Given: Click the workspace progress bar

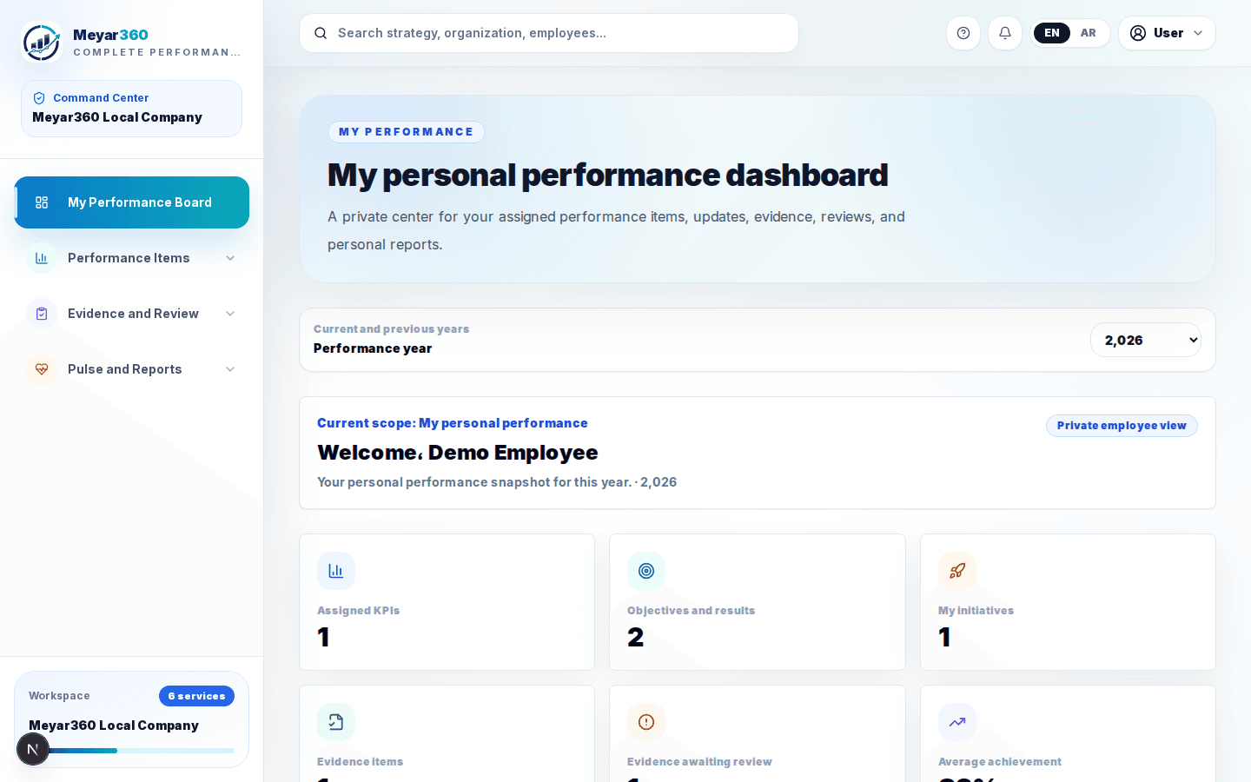Looking at the screenshot, I should [131, 751].
